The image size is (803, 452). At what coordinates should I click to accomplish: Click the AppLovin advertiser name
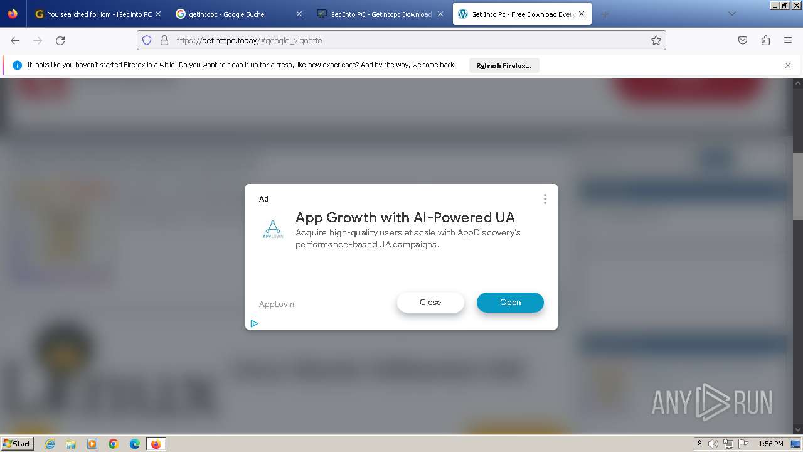coord(277,304)
